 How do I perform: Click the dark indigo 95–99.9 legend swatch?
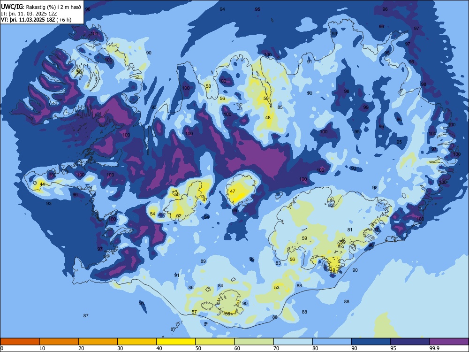(410, 342)
